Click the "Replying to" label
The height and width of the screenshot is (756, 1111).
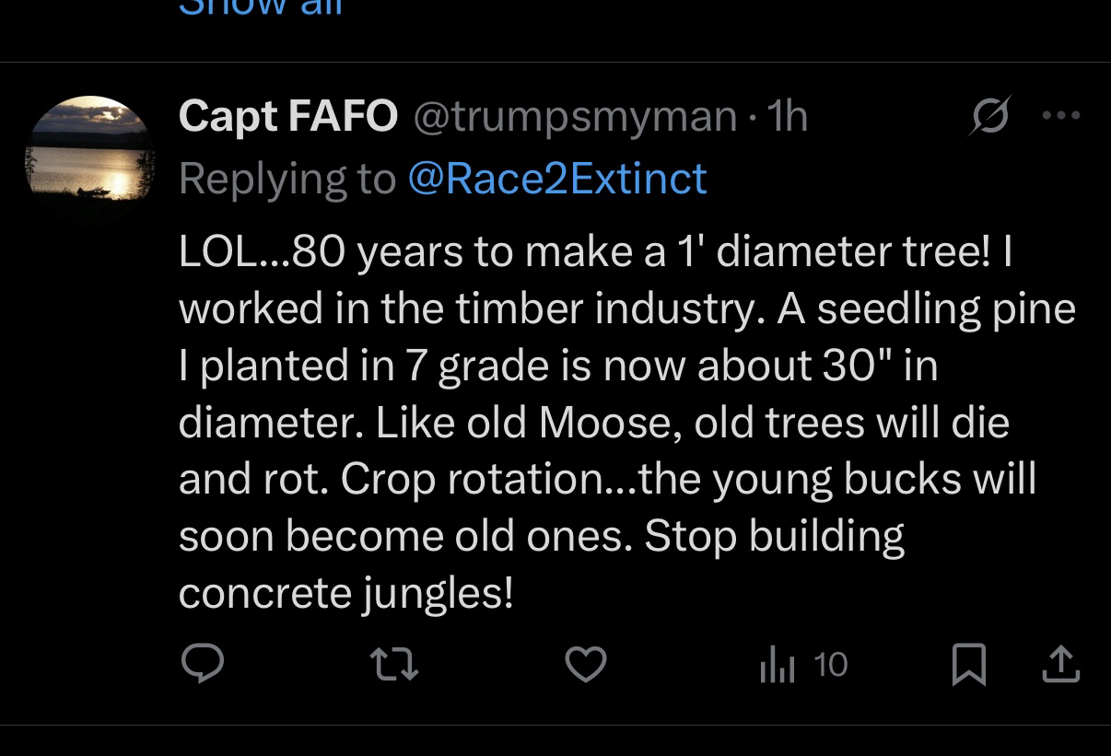click(287, 178)
